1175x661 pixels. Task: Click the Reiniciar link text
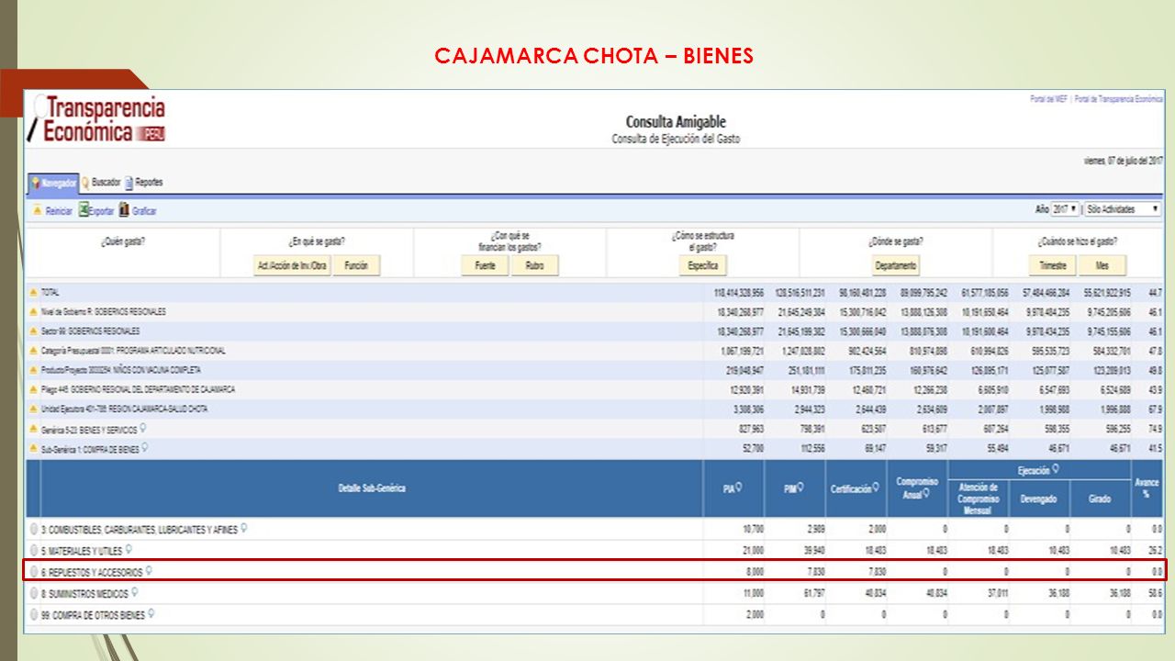pos(59,211)
